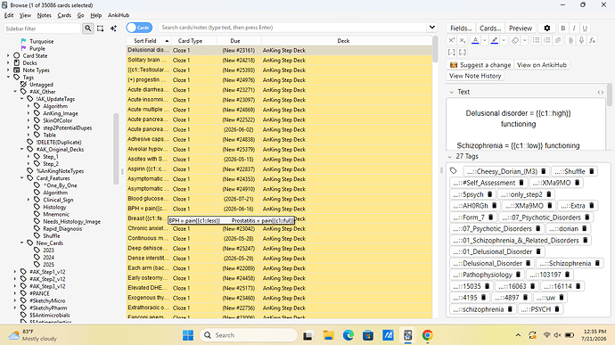Click Suggest a change
Image resolution: width=615 pixels, height=345 pixels.
[x=480, y=65]
